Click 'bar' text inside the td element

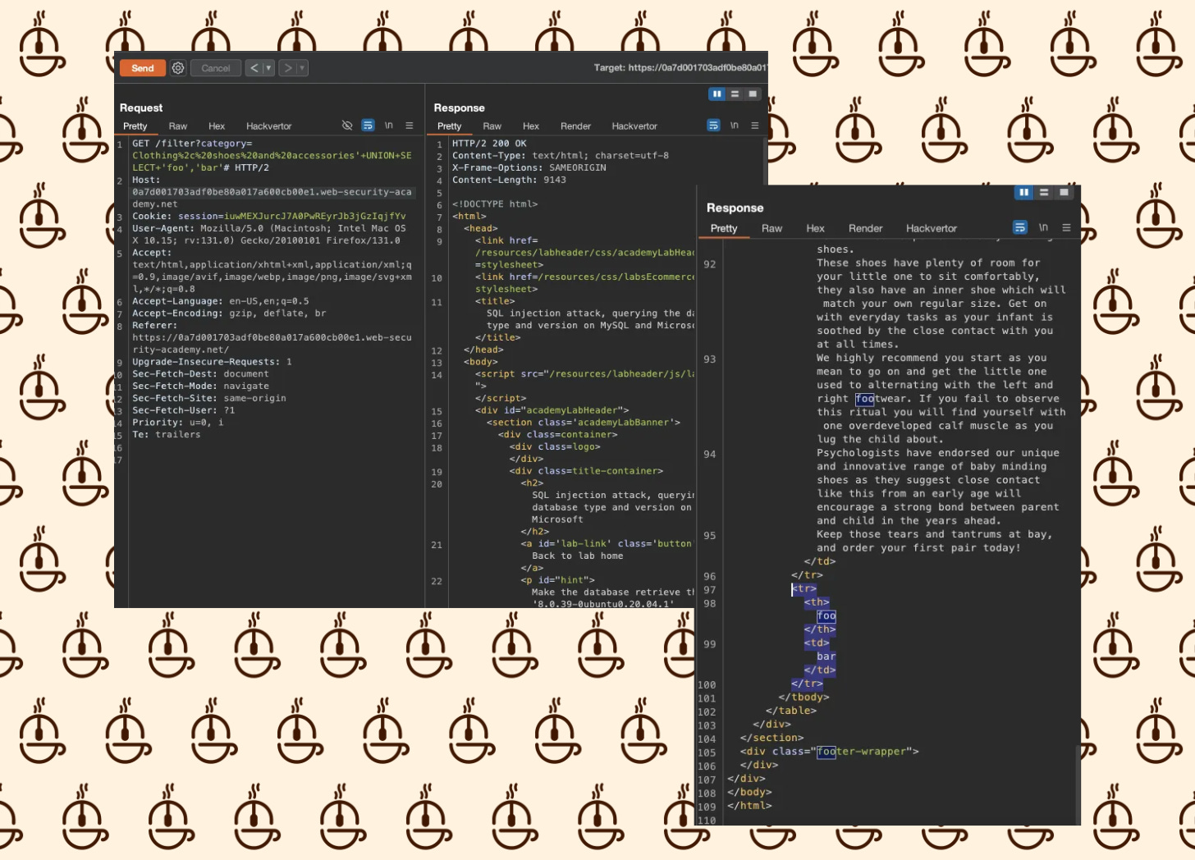tap(826, 656)
